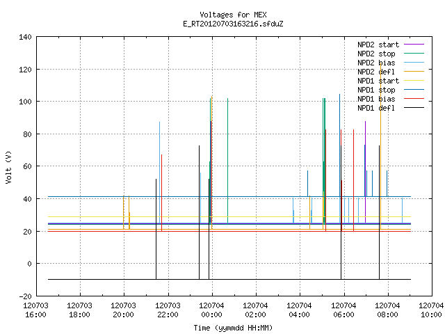Click the purple NPD2 start legend line
445x334 pixels.
point(414,45)
